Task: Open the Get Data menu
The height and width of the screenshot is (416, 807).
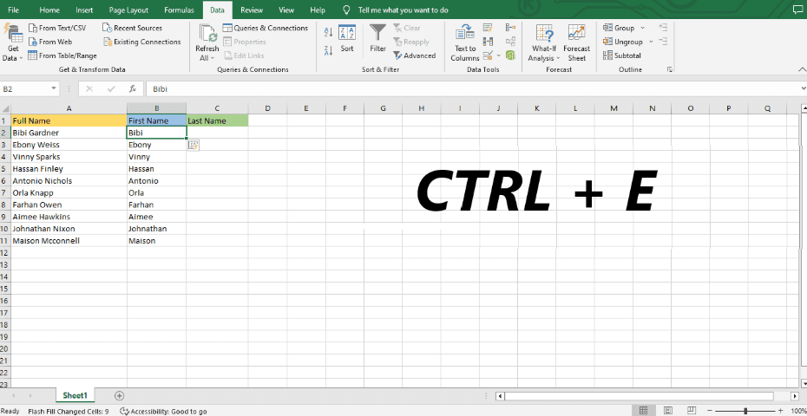Action: (x=13, y=43)
